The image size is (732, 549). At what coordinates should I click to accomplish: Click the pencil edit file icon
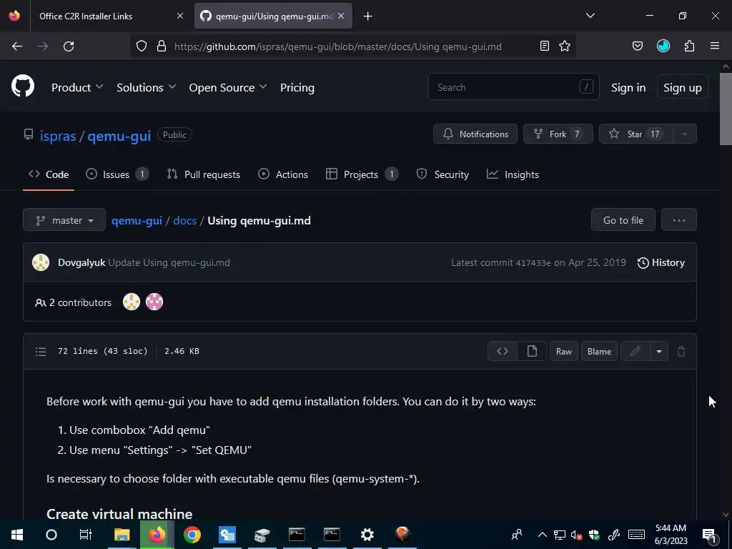coord(635,351)
